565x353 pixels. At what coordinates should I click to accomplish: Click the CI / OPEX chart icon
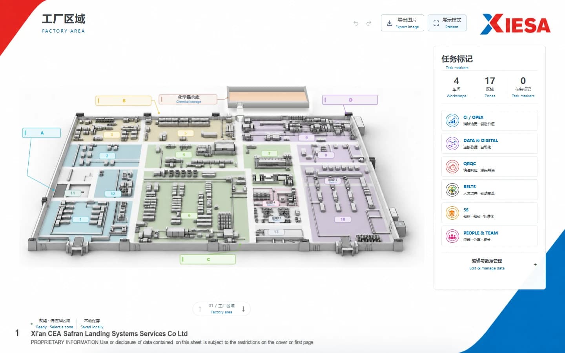[x=452, y=120]
